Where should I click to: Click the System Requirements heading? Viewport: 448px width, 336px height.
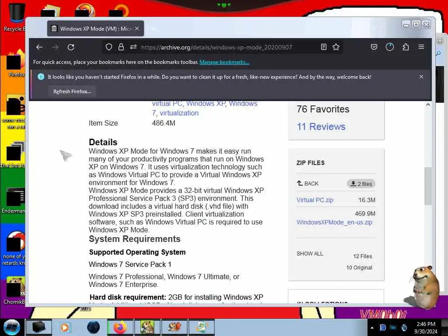pyautogui.click(x=135, y=239)
